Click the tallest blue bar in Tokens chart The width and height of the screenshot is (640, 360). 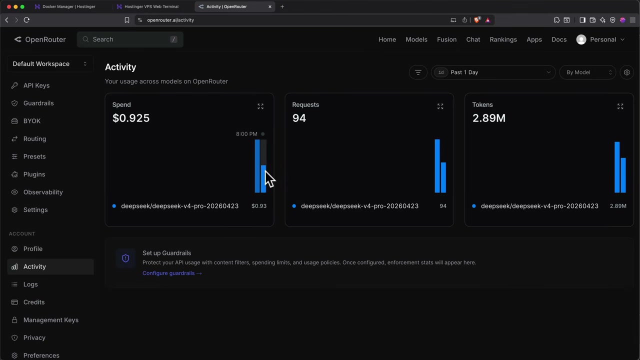[x=617, y=167]
